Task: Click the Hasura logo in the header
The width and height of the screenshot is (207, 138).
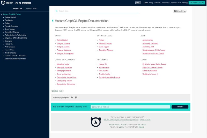Action: 7,3
